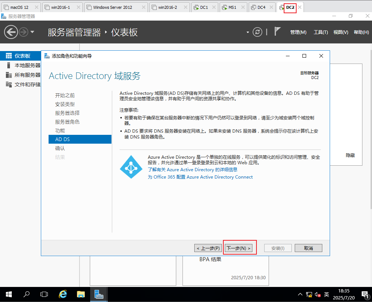This screenshot has height=302, width=372.
Task: Click the 仪表板 dashboard grid icon
Action: coord(9,56)
